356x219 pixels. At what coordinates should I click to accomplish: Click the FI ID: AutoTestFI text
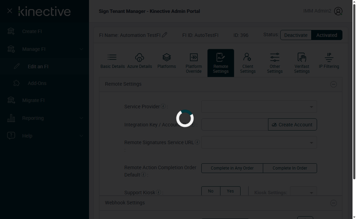point(200,35)
